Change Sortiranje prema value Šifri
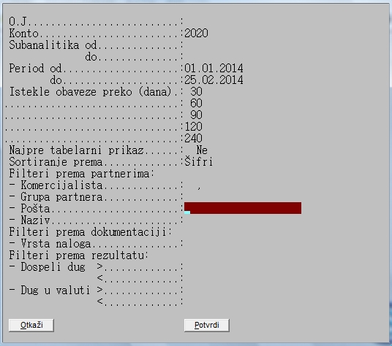The width and height of the screenshot is (392, 346). point(199,161)
